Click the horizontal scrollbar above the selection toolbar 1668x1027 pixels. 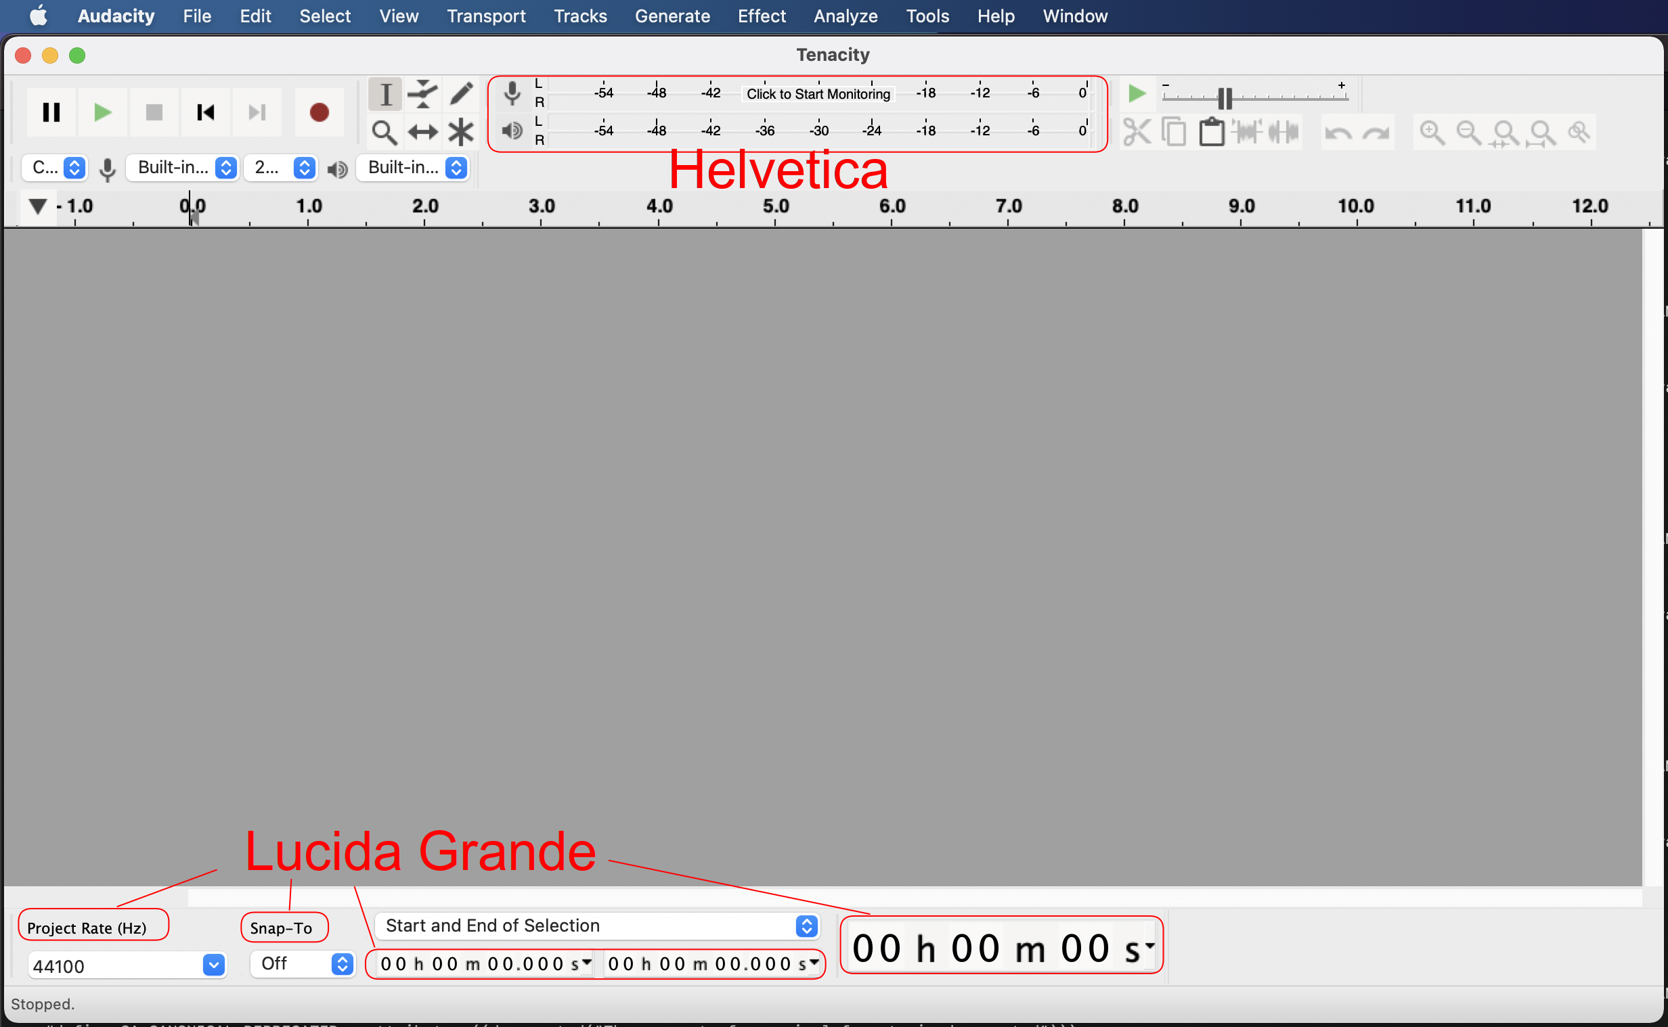[x=915, y=898]
